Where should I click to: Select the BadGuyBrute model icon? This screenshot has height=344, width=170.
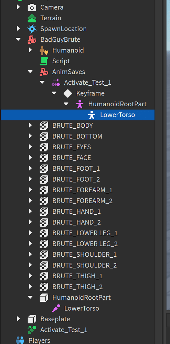point(32,40)
